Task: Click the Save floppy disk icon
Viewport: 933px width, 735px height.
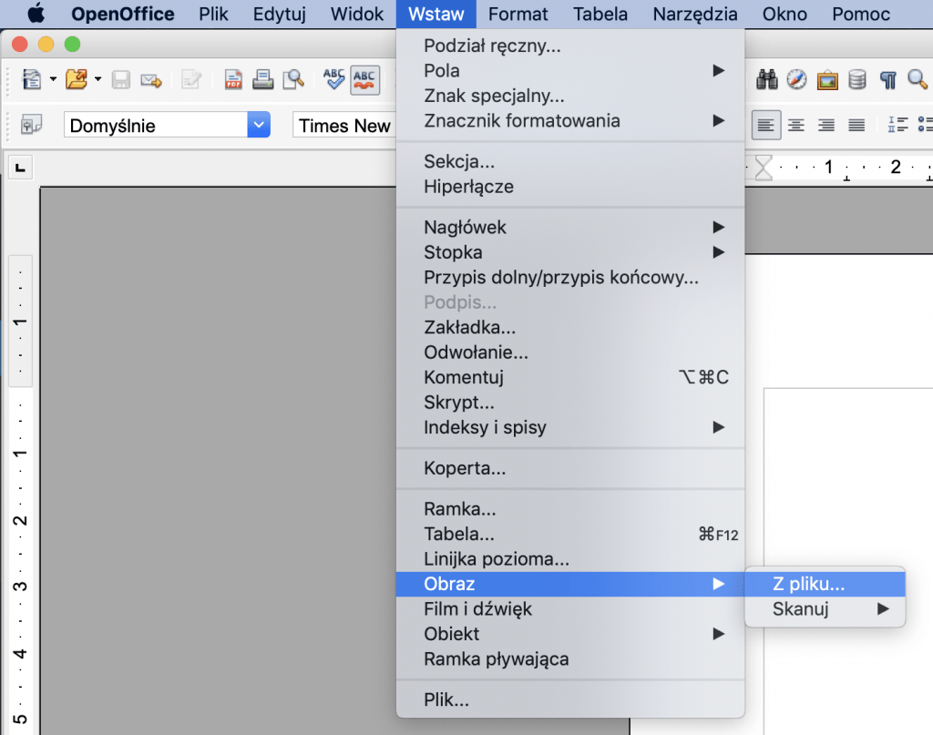Action: click(x=121, y=79)
